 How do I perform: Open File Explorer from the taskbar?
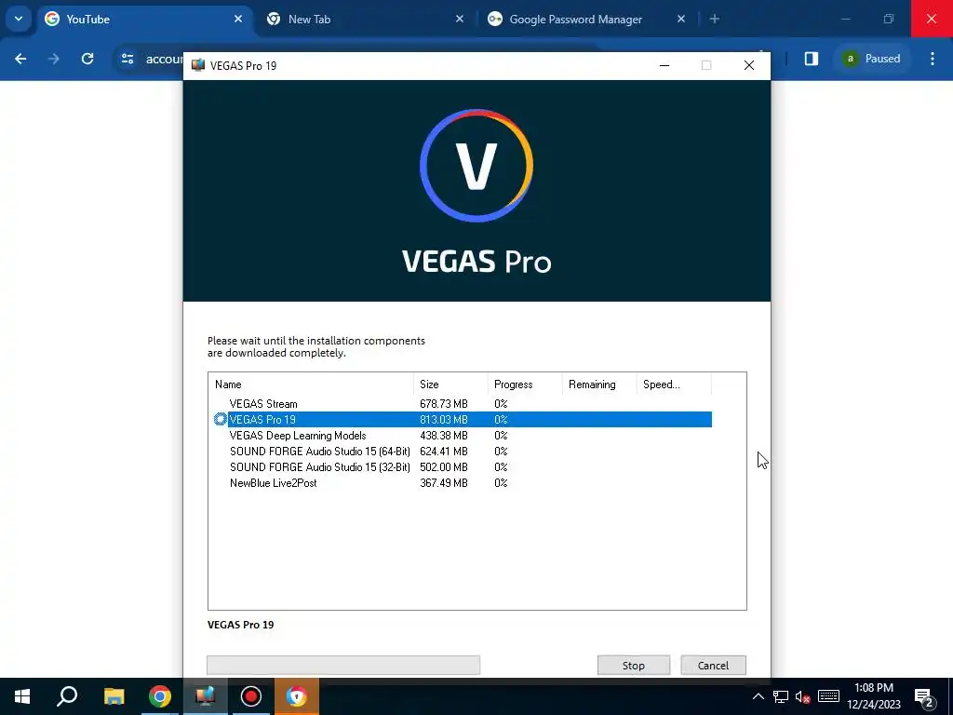(x=114, y=696)
